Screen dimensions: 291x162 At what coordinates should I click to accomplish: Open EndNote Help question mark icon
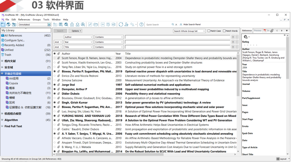[x=141, y=25]
